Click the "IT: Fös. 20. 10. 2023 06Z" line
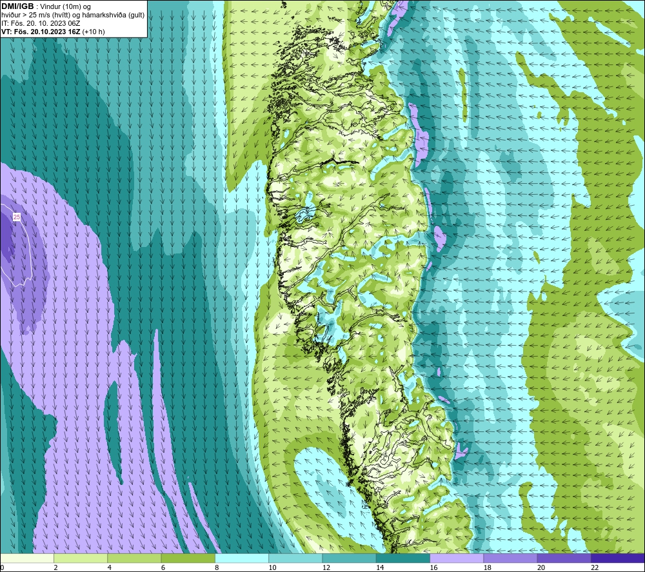Viewport: 645px width, 572px height. coord(41,23)
